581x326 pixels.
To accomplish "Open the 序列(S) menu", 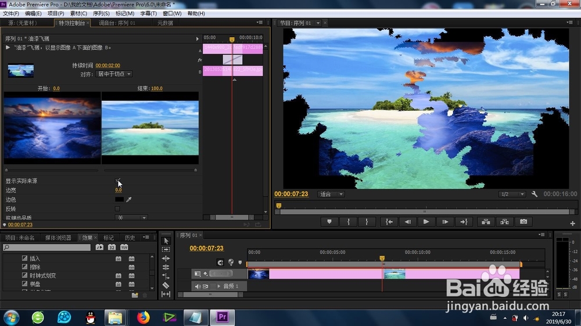I will tap(101, 13).
